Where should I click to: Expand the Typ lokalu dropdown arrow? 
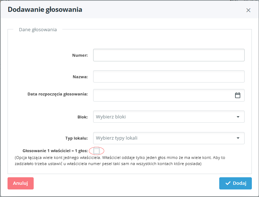[x=238, y=138]
